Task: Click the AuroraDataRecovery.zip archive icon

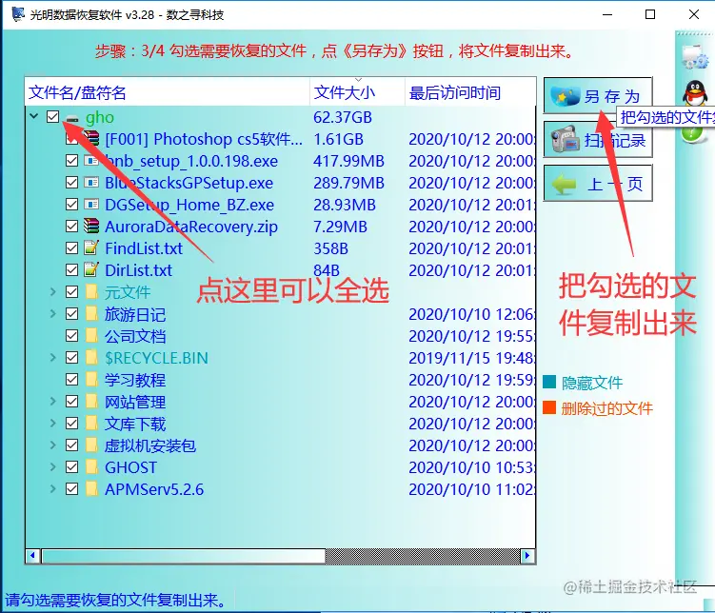Action: 91,226
